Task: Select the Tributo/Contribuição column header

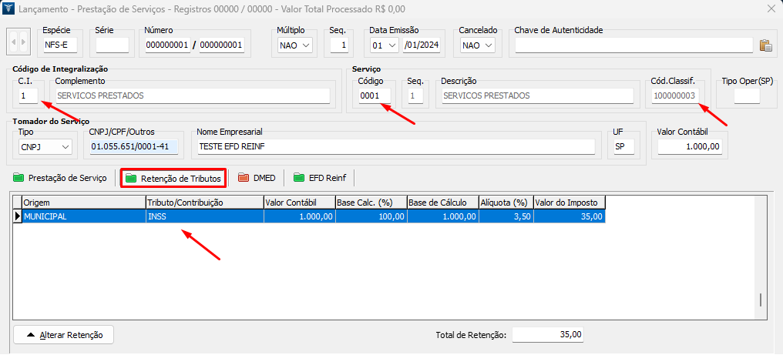Action: pyautogui.click(x=204, y=203)
